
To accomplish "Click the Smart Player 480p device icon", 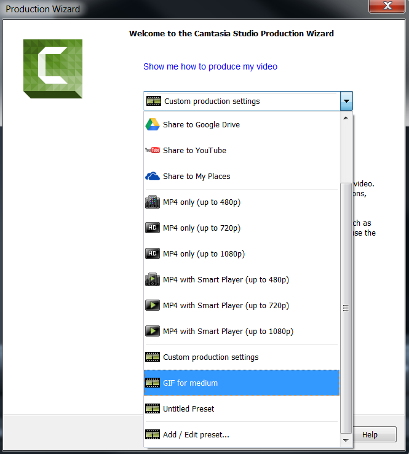I will coord(153,279).
